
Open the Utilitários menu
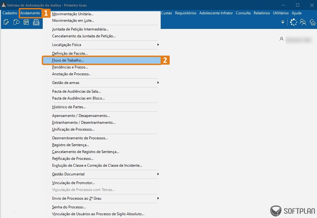(280, 13)
